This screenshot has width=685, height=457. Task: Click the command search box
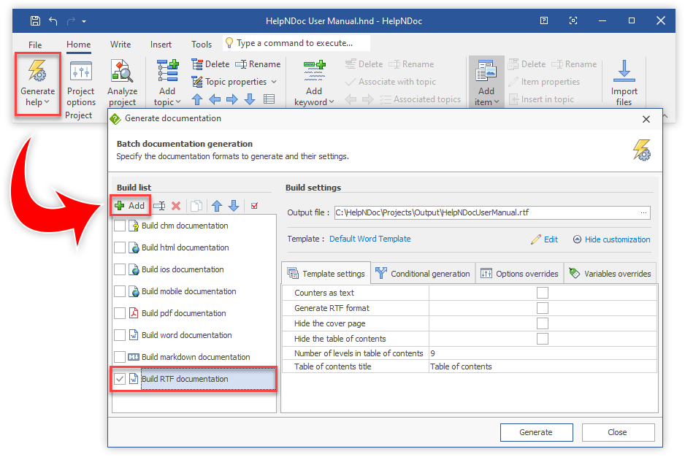[296, 43]
